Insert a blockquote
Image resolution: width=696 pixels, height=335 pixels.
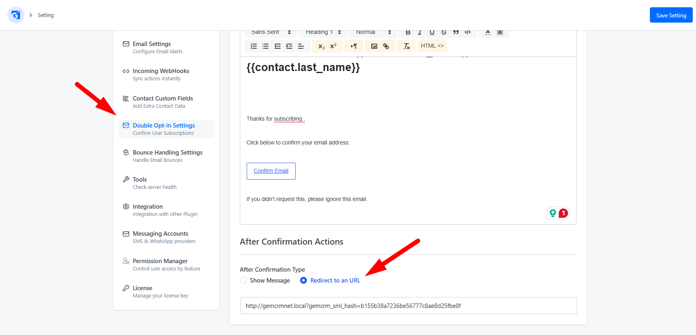coord(456,32)
